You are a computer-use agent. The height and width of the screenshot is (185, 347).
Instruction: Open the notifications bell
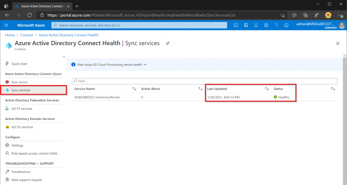tap(256, 25)
